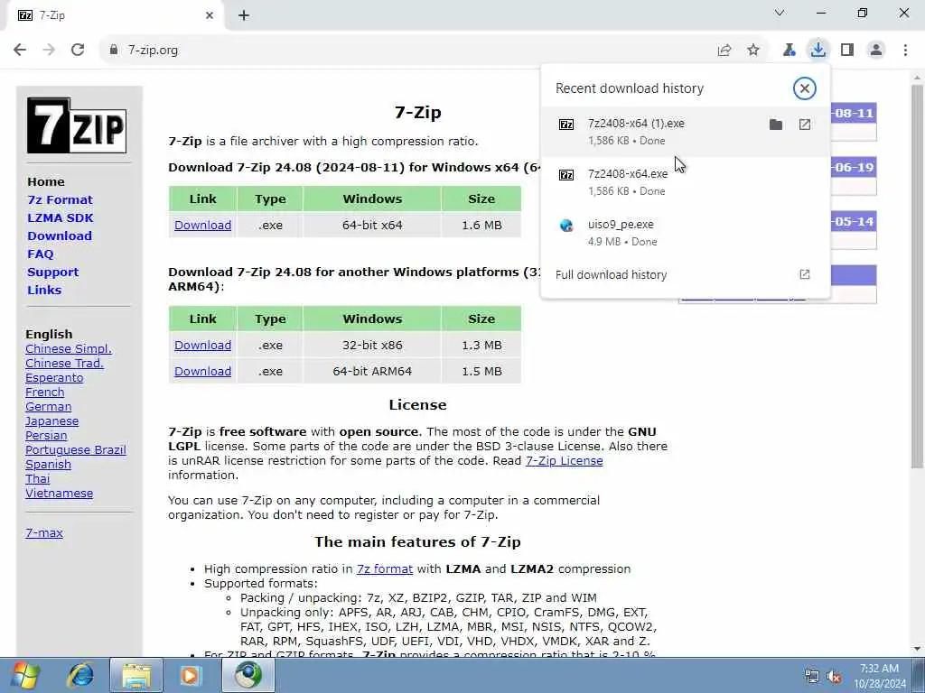Download the 64-bit x64 .exe installer

coord(203,225)
